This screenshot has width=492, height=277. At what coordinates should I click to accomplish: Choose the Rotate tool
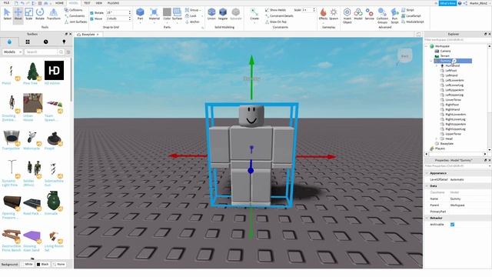coord(40,14)
